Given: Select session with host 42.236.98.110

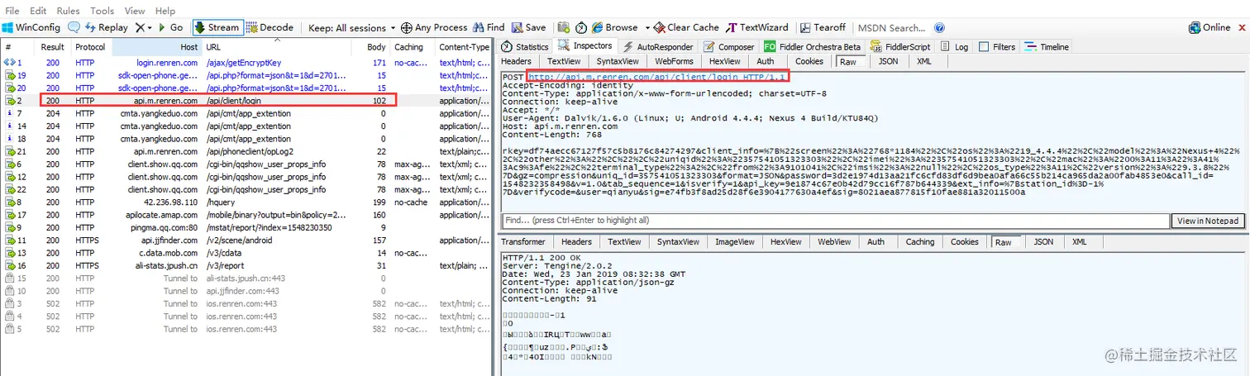Looking at the screenshot, I should [x=248, y=202].
